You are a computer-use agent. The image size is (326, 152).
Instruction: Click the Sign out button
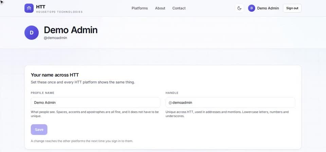292,8
